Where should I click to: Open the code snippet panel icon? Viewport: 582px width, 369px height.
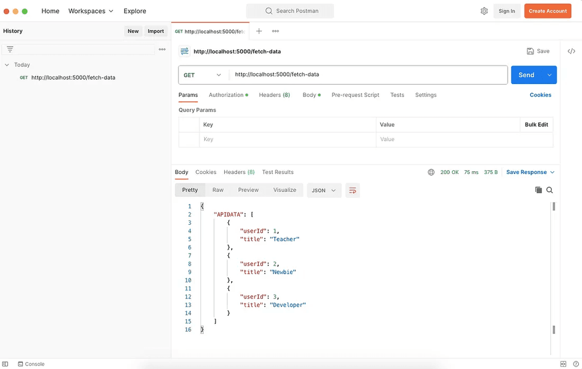pyautogui.click(x=571, y=51)
